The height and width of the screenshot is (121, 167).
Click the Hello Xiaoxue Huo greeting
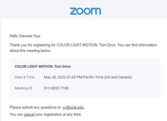(x=25, y=36)
